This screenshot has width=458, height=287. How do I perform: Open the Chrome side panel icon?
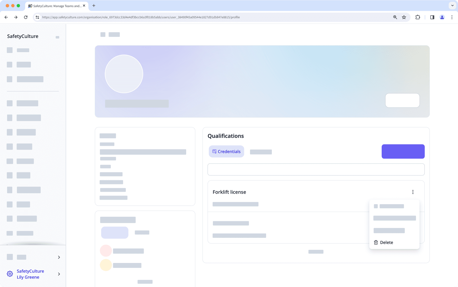[432, 17]
